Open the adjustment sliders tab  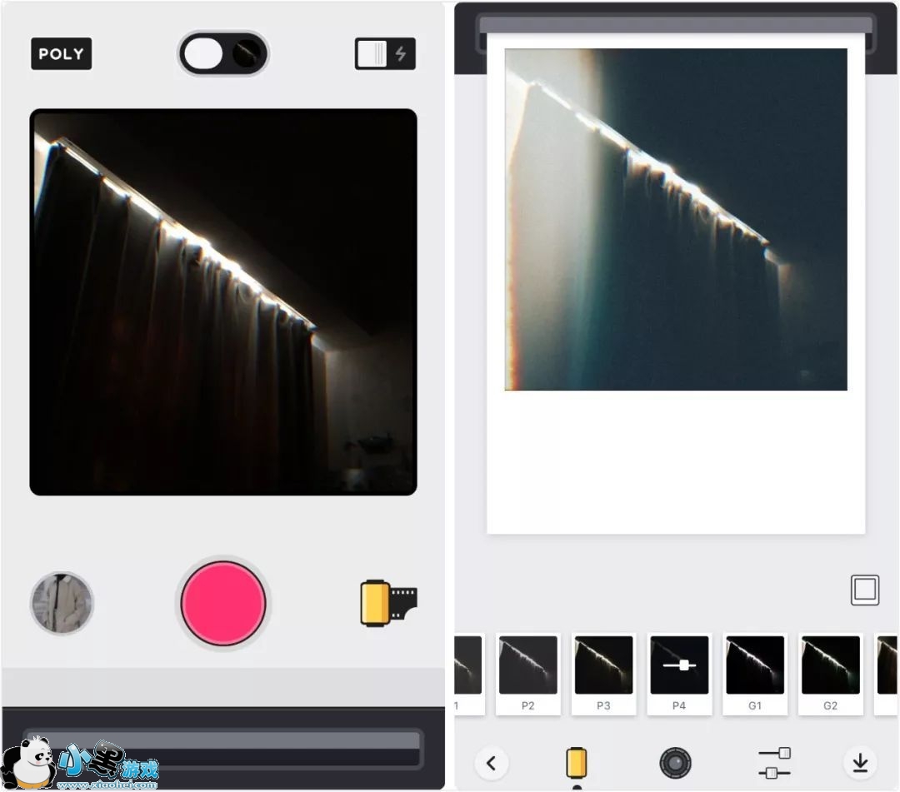774,764
